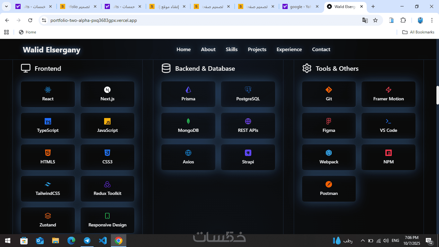The width and height of the screenshot is (439, 247).
Task: Open the All Bookmarks folder
Action: (x=418, y=32)
